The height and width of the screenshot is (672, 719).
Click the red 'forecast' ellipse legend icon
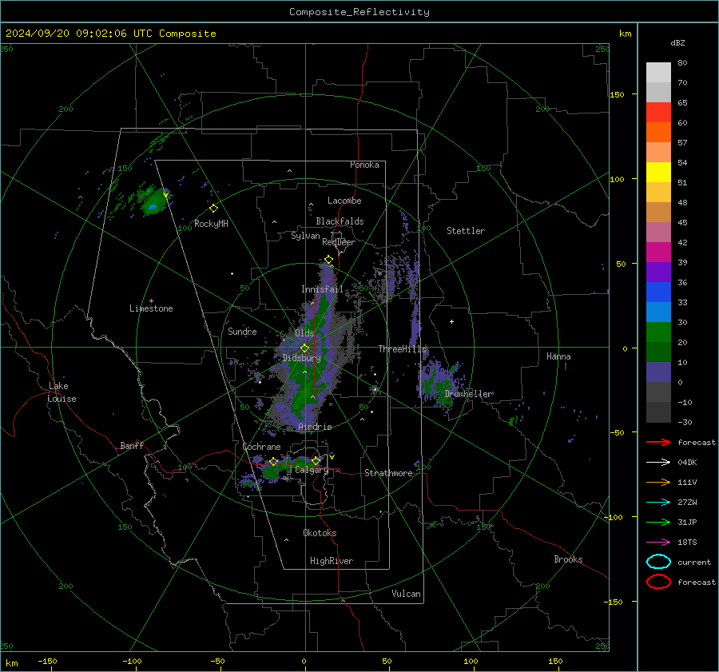658,582
